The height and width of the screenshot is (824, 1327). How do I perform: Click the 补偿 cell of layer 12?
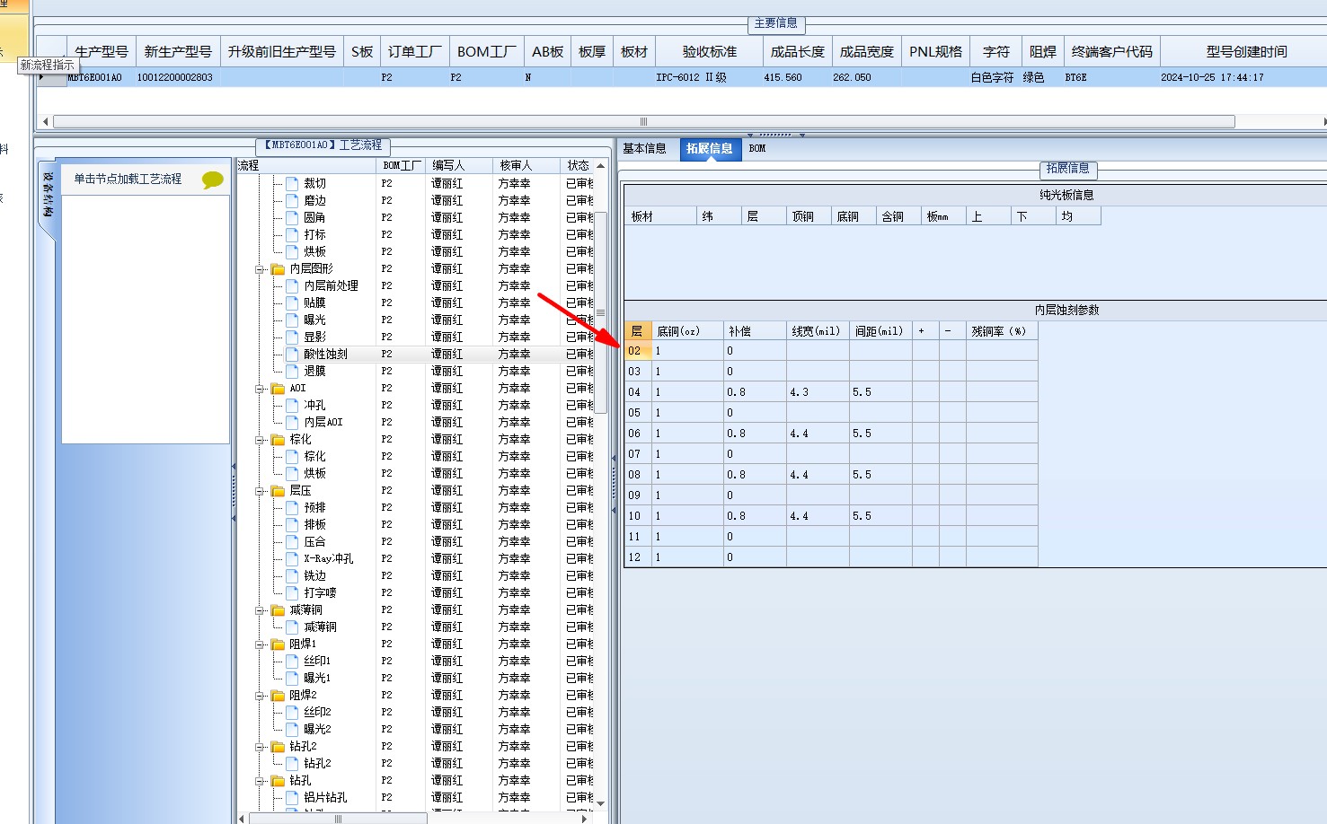(755, 557)
